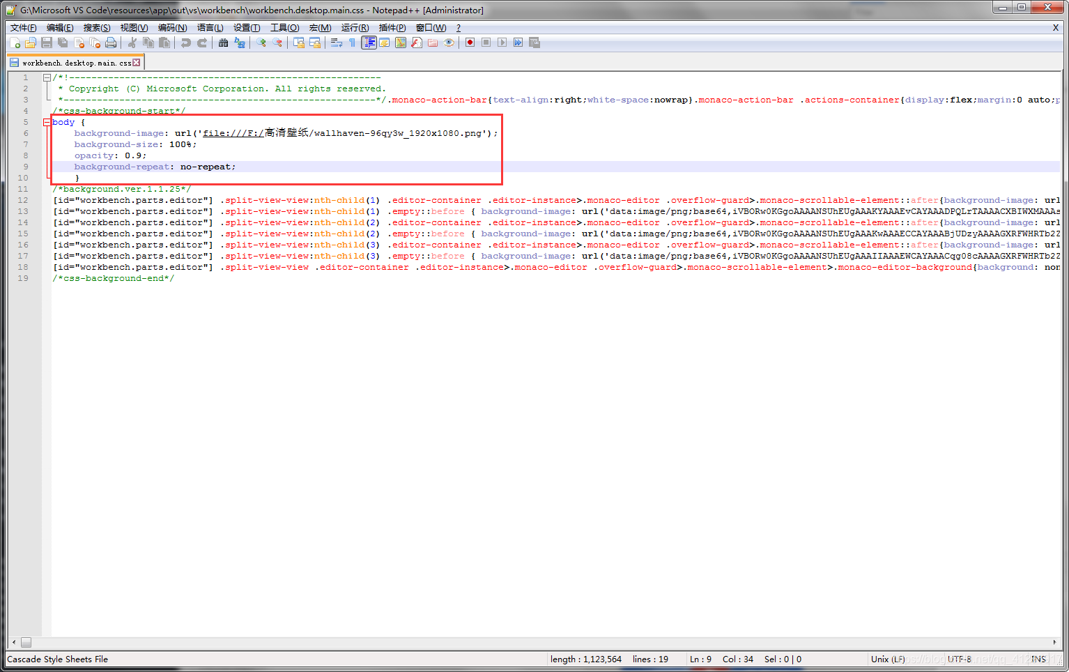Image resolution: width=1069 pixels, height=672 pixels.
Task: Click the horizontal scrollbar right arrow
Action: coord(1054,642)
